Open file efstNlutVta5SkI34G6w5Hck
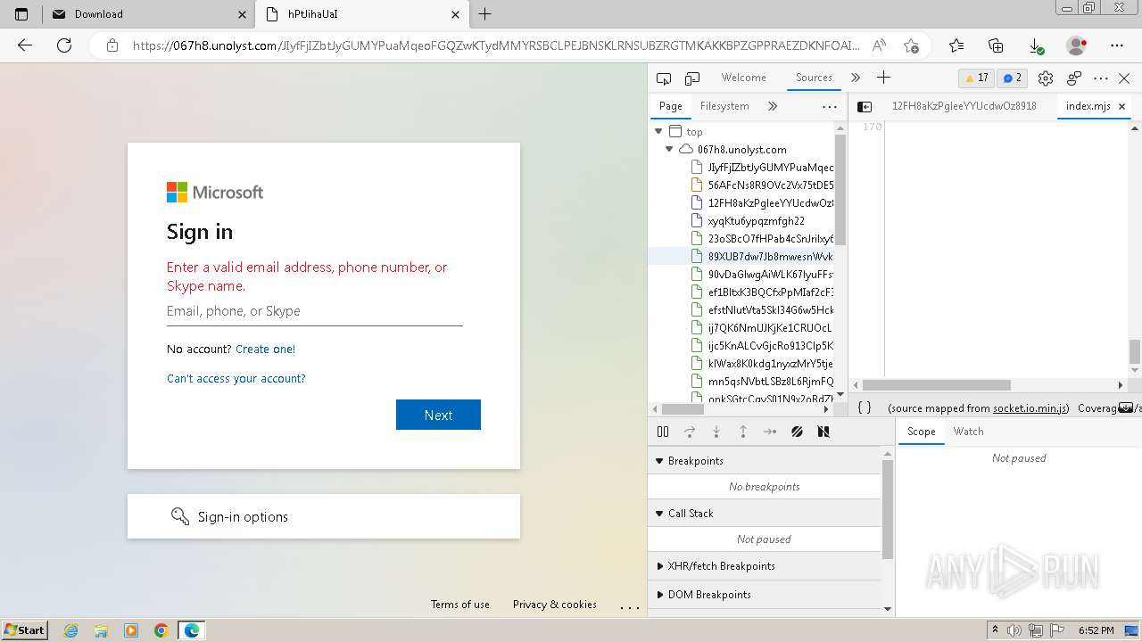Viewport: 1142px width, 642px height. pyautogui.click(x=763, y=310)
